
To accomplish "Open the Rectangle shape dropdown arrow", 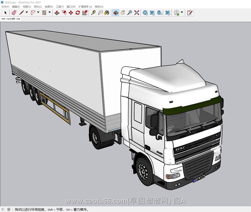I will click(x=50, y=12).
